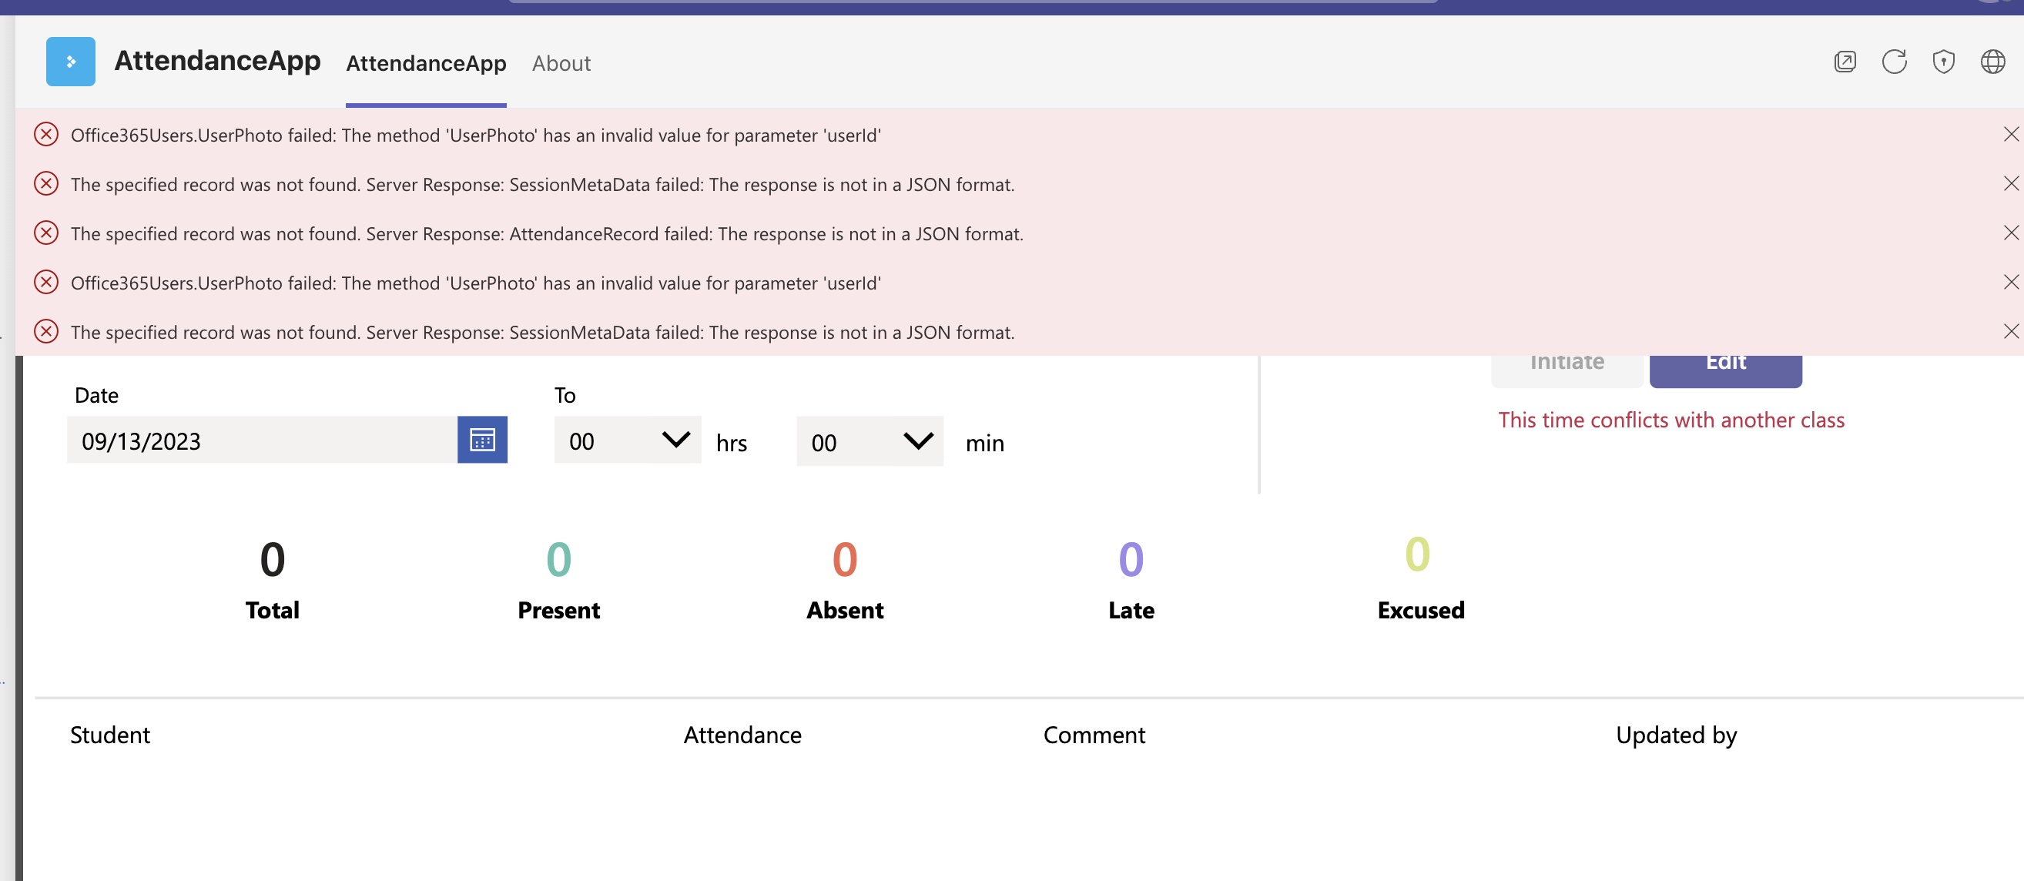
Task: Dismiss the AttendanceRecord error notification
Action: [x=2011, y=233]
